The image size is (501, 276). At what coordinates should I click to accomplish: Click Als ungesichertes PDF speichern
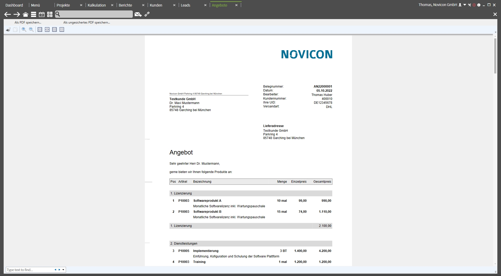tap(87, 22)
